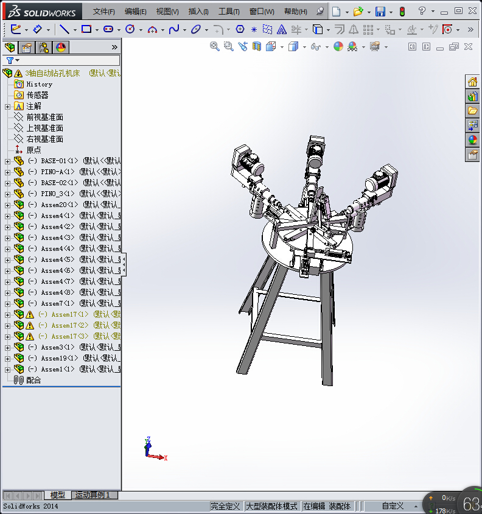Viewport: 482px width, 514px height.
Task: Expand the Assem20<1> subassembly
Action: click(7, 205)
